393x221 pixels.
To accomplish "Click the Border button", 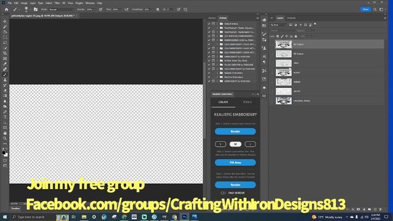I will tap(235, 131).
